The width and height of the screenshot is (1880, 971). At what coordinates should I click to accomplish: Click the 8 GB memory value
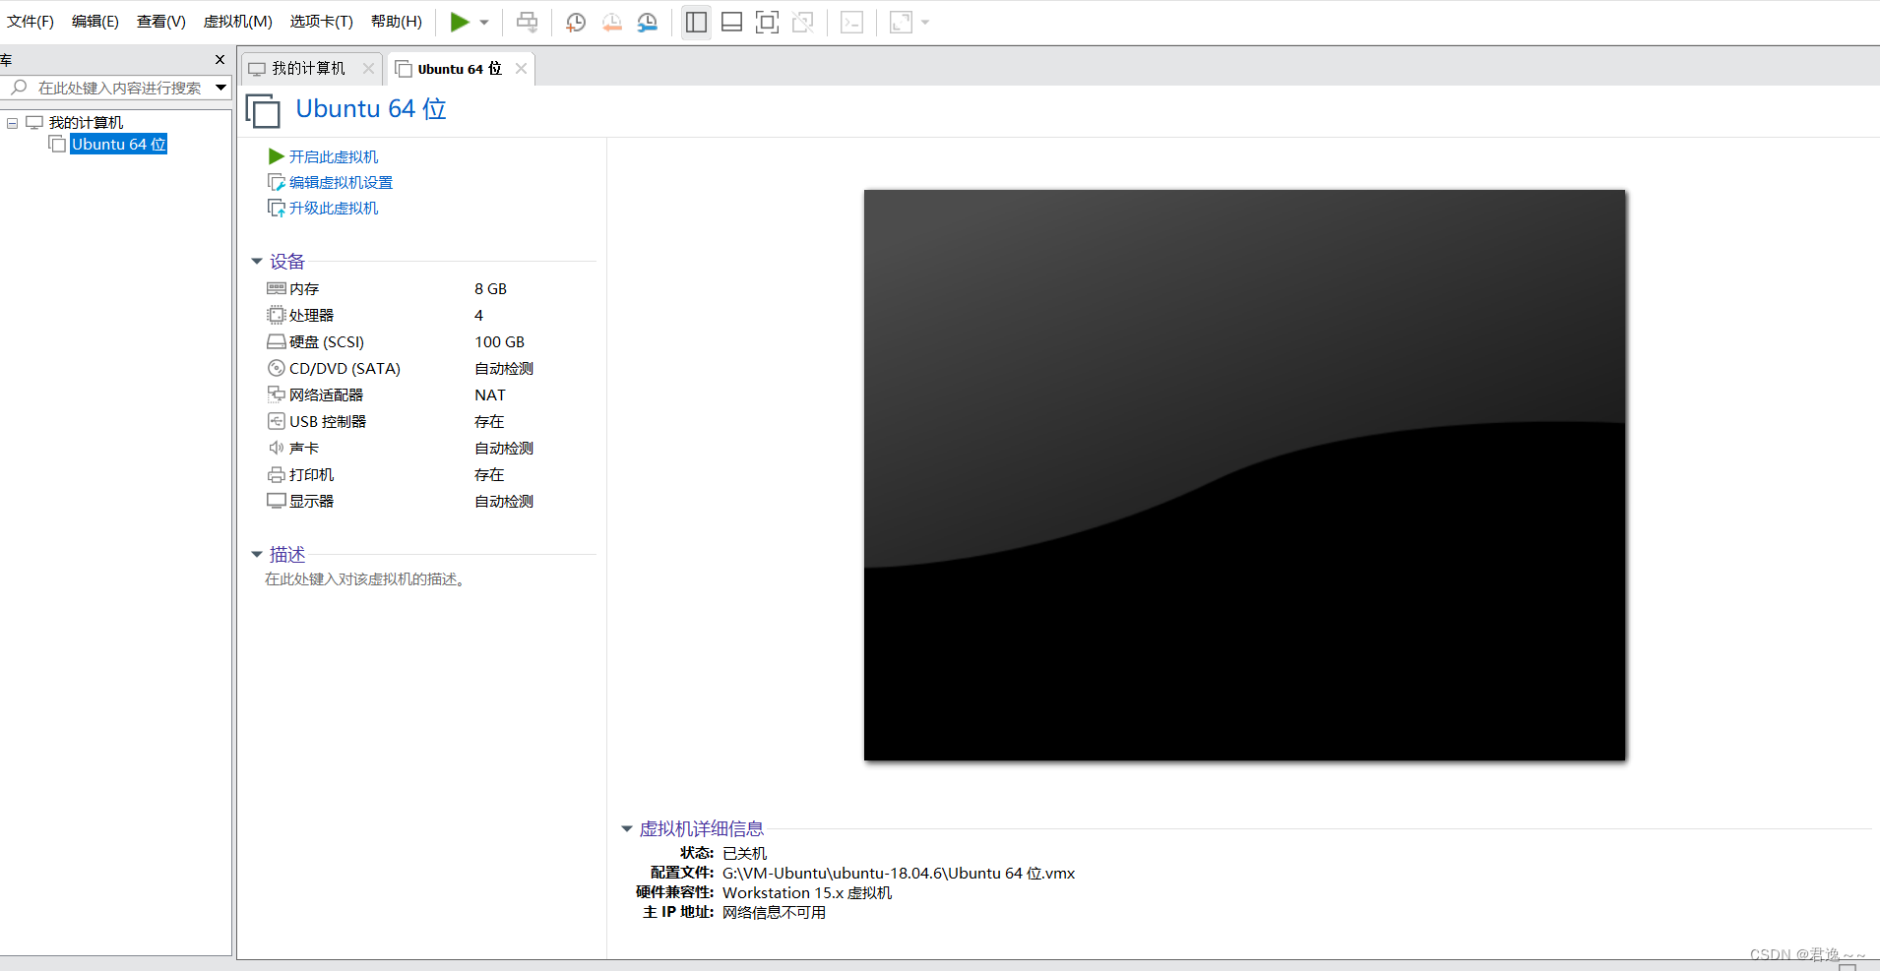490,289
